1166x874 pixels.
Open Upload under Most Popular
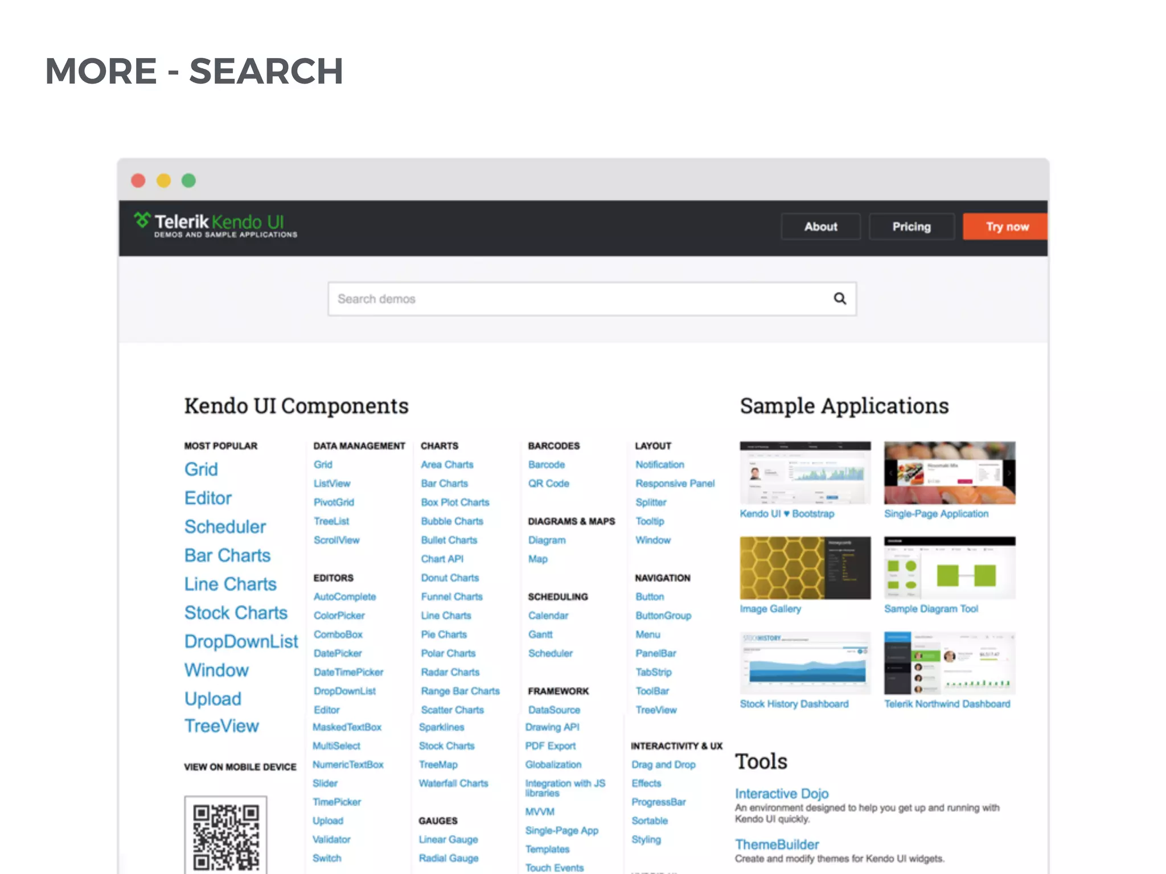coord(212,699)
